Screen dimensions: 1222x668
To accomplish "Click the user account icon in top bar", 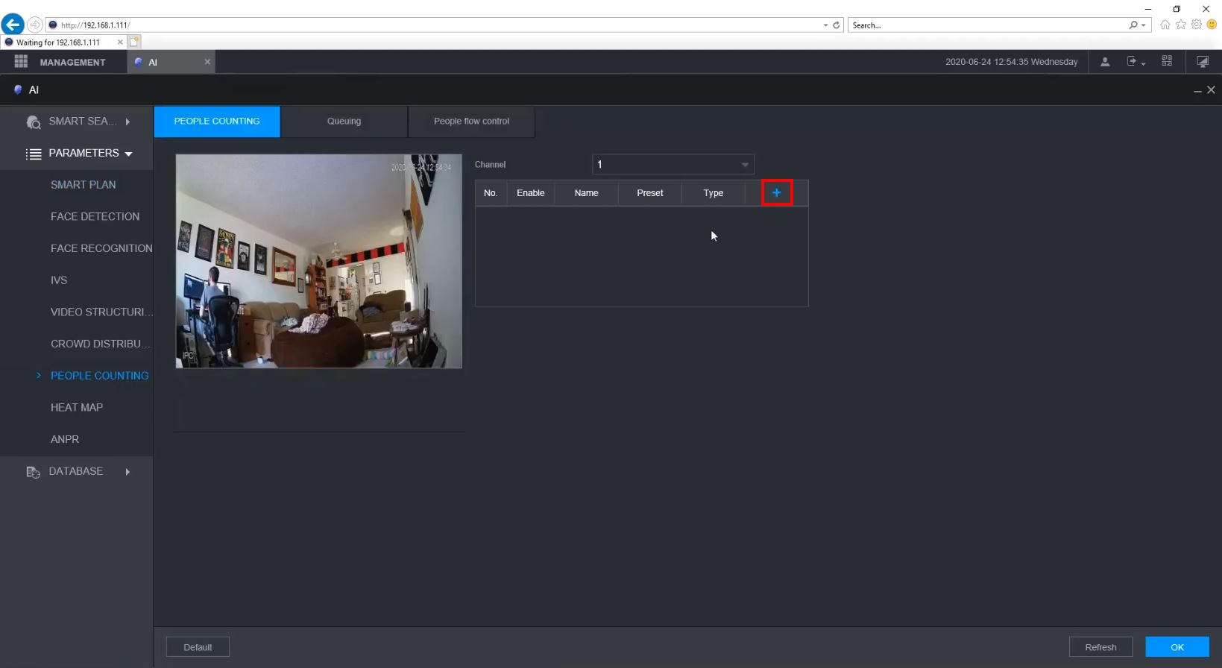I will pyautogui.click(x=1105, y=62).
